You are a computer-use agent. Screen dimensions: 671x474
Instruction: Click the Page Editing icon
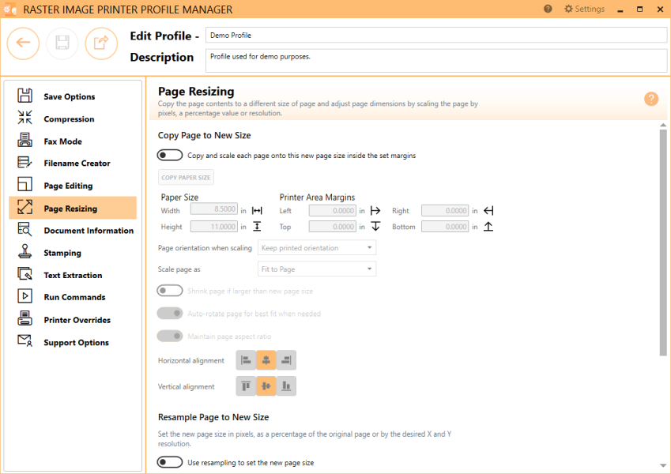click(25, 184)
